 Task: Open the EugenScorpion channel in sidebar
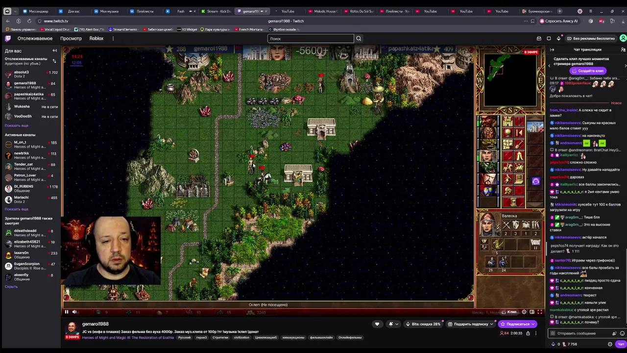coord(31,266)
